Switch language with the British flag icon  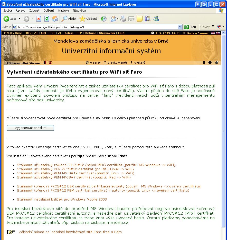(213, 33)
